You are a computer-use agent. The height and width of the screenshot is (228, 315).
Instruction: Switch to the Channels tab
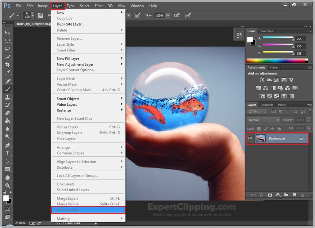267,105
